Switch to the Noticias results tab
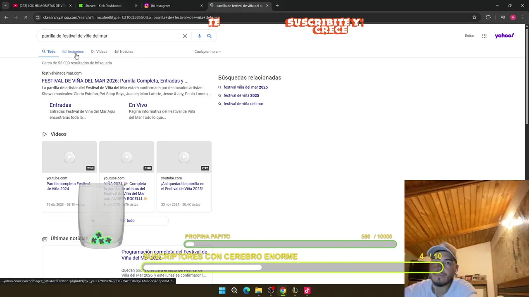Image resolution: width=529 pixels, height=297 pixels. pyautogui.click(x=124, y=52)
